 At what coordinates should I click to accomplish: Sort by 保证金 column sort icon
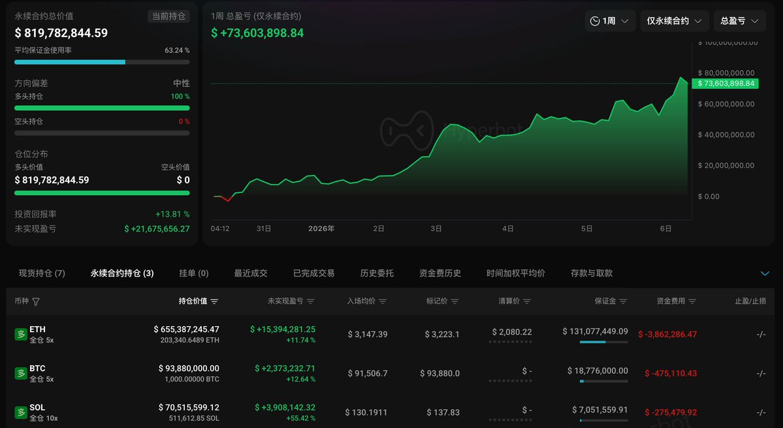coord(623,301)
